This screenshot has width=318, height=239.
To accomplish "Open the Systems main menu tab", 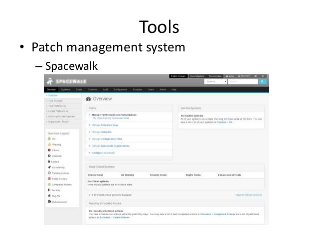I will click(66, 89).
